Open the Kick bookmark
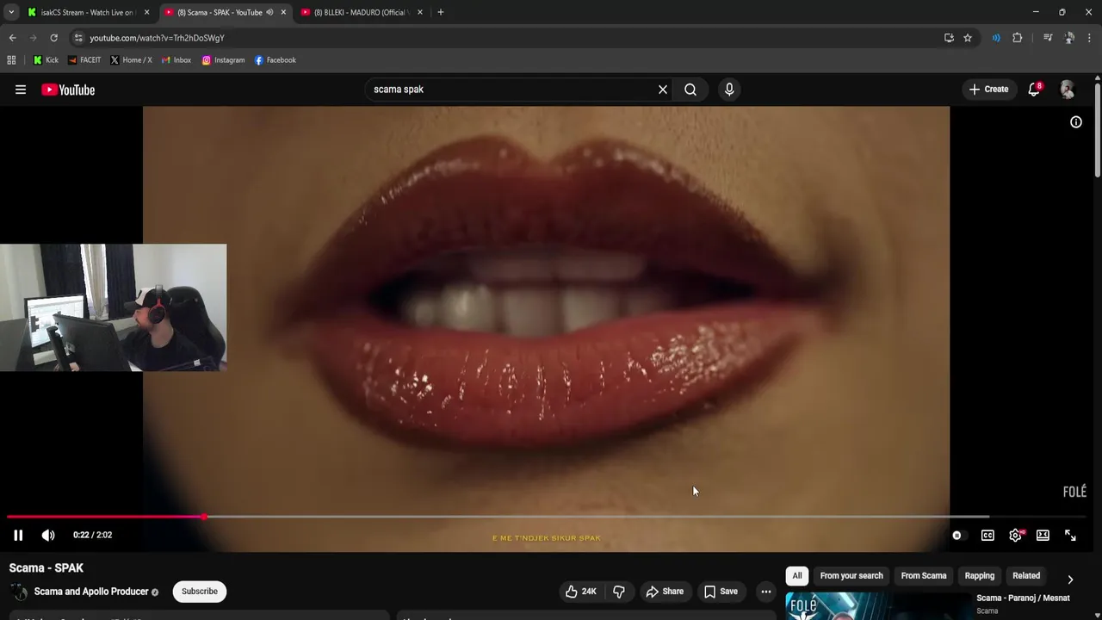The height and width of the screenshot is (620, 1102). click(46, 60)
